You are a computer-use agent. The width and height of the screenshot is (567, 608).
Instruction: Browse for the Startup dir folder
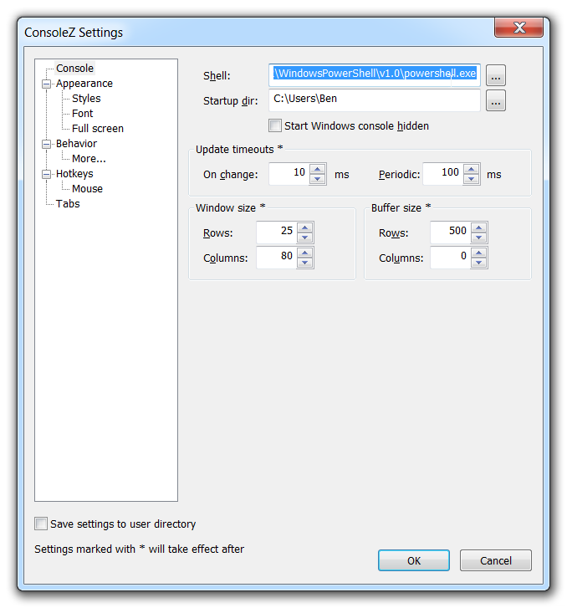click(x=496, y=100)
